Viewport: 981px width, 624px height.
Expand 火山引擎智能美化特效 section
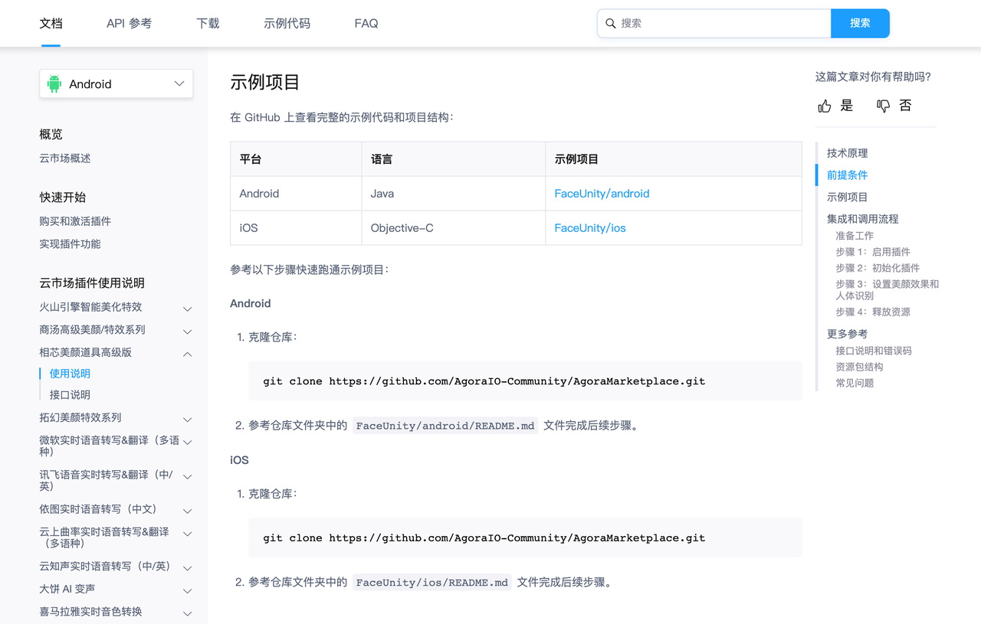[x=188, y=309]
